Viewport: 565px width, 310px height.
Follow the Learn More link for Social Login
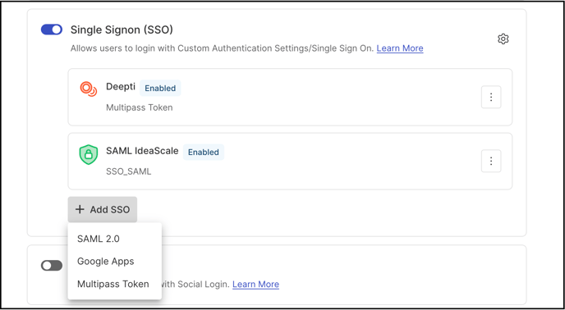256,285
